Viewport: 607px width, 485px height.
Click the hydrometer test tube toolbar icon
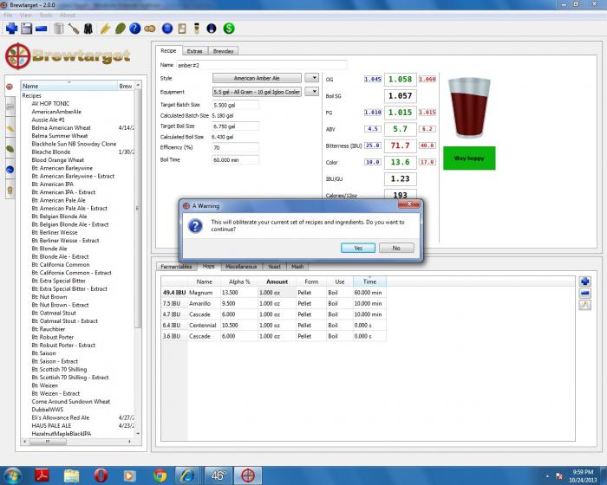click(x=197, y=29)
